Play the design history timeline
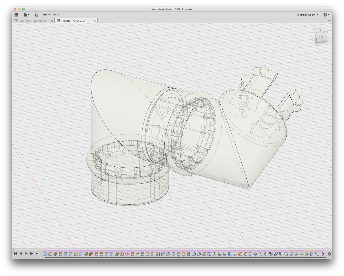The height and width of the screenshot is (276, 344). pos(32,254)
